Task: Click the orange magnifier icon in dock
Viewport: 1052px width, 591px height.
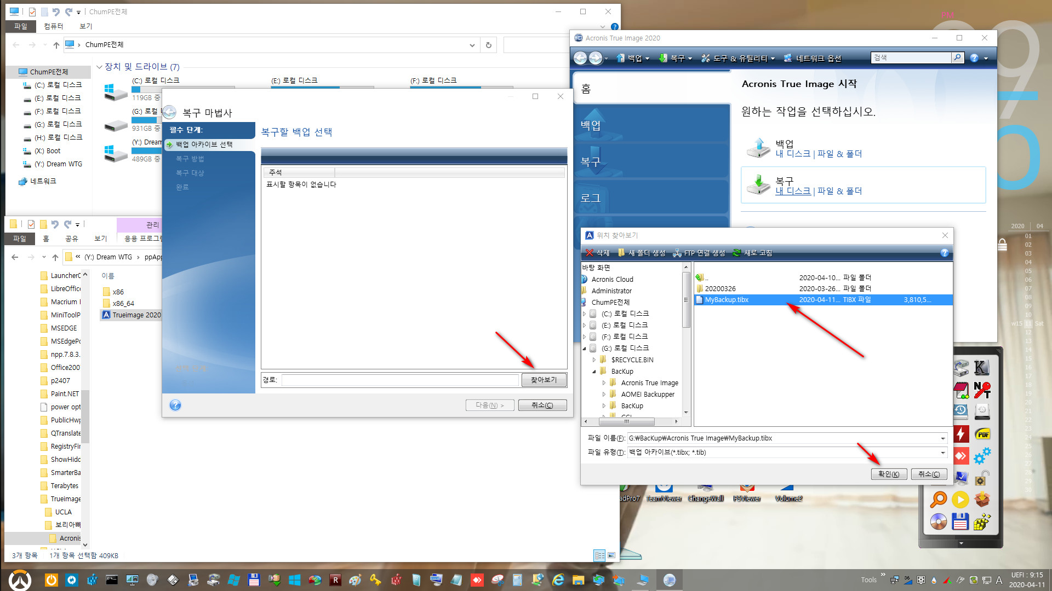Action: tap(938, 499)
